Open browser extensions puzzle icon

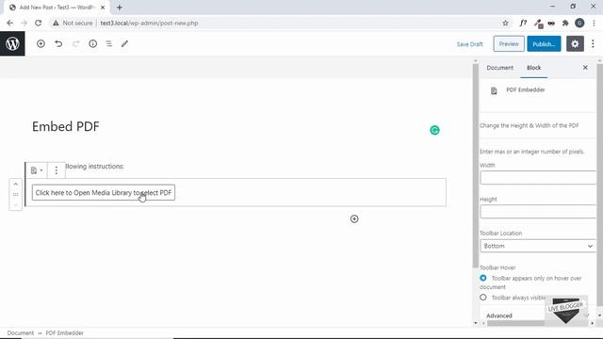(565, 23)
